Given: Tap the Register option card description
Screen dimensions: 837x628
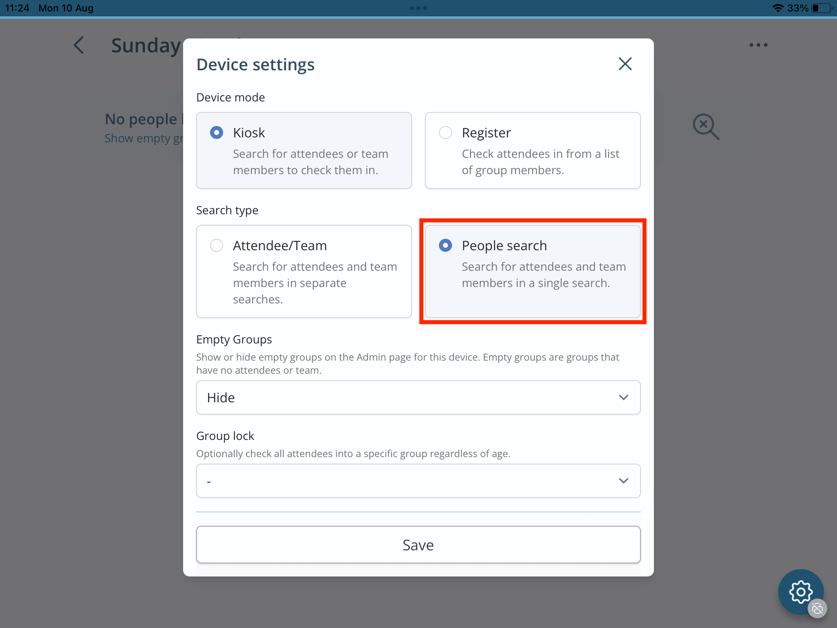Looking at the screenshot, I should coord(540,162).
